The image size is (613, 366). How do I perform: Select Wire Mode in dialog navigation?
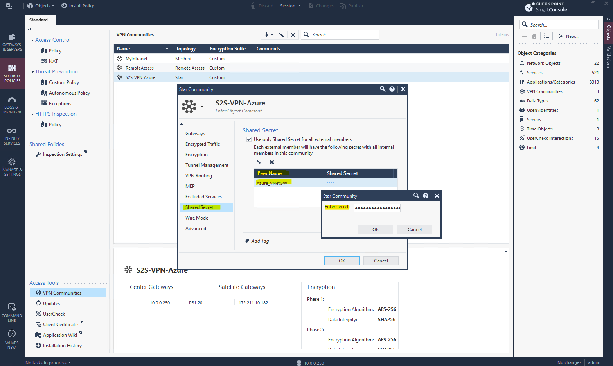[197, 218]
